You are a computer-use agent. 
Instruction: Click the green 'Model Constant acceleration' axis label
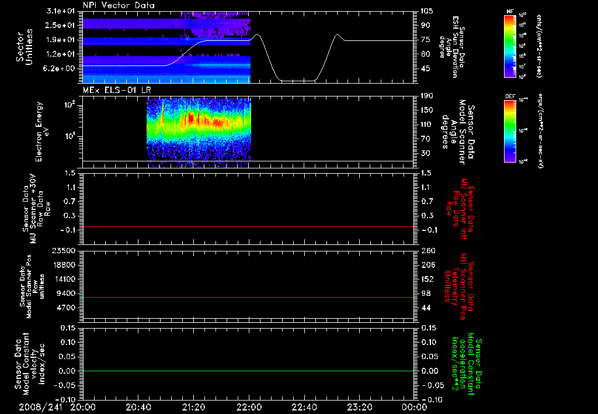[467, 365]
